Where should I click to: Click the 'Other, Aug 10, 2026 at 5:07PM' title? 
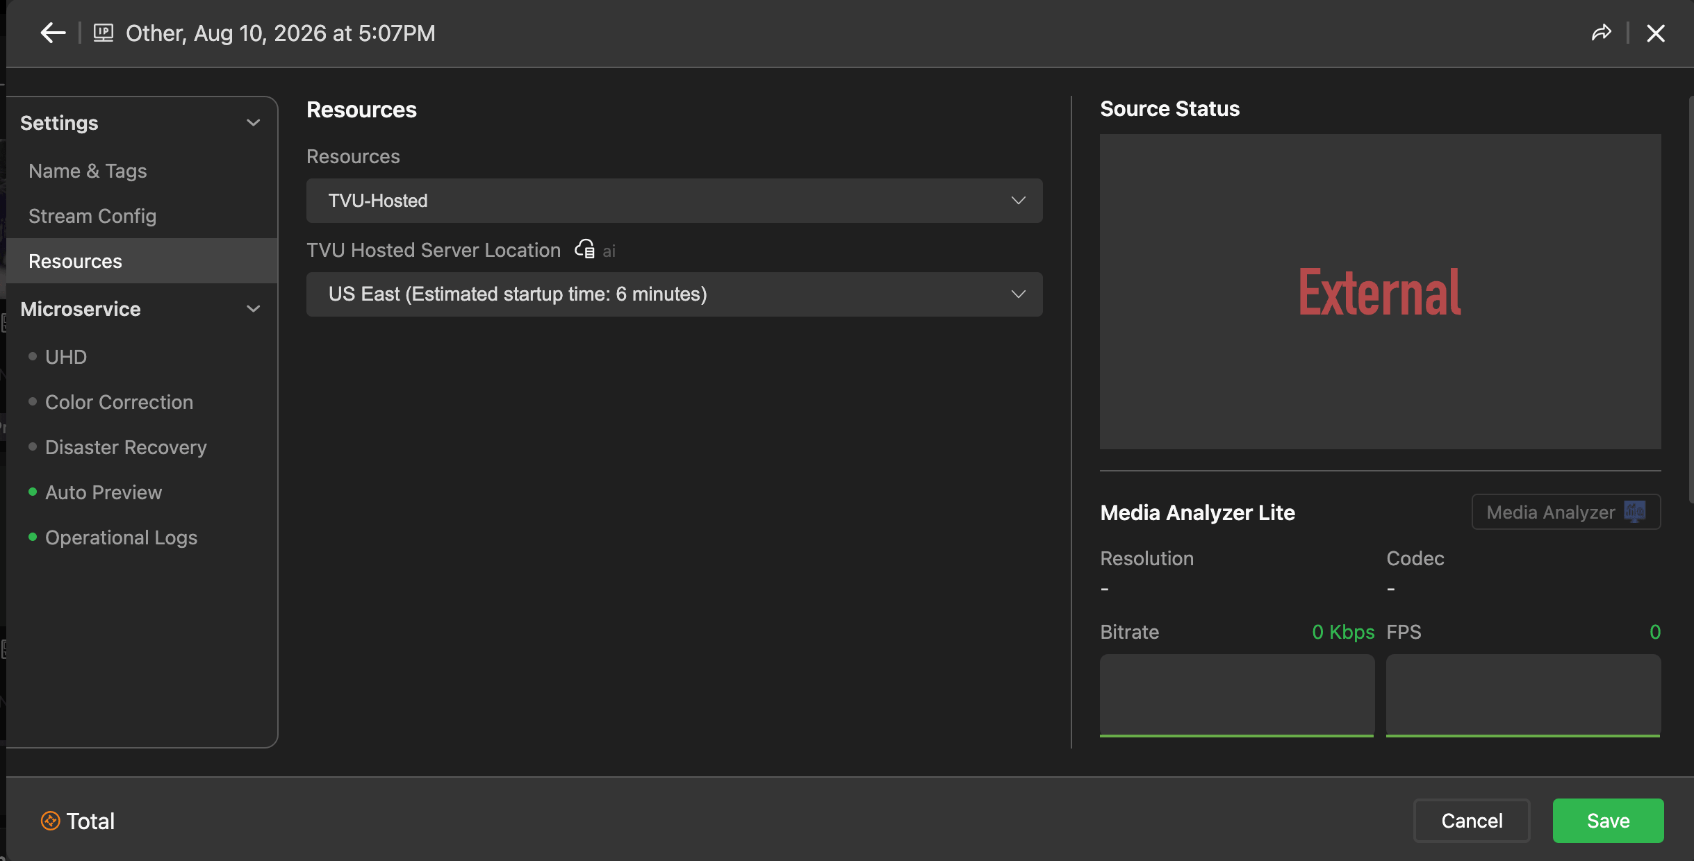pyautogui.click(x=280, y=33)
